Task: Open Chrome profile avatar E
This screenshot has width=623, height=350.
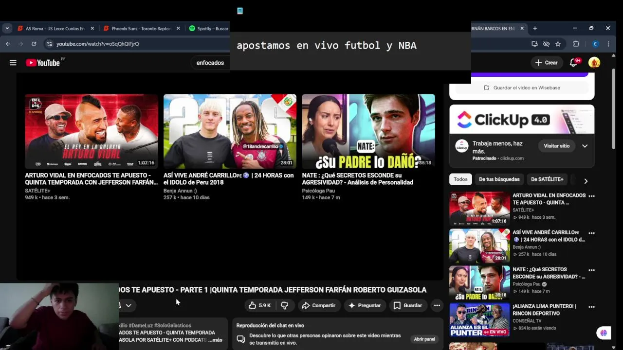Action: 595,44
